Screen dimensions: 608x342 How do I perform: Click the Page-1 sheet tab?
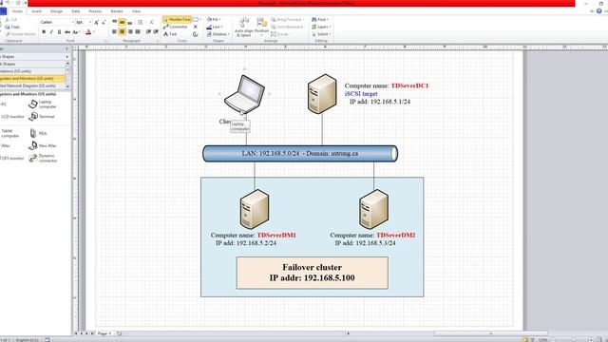point(104,333)
